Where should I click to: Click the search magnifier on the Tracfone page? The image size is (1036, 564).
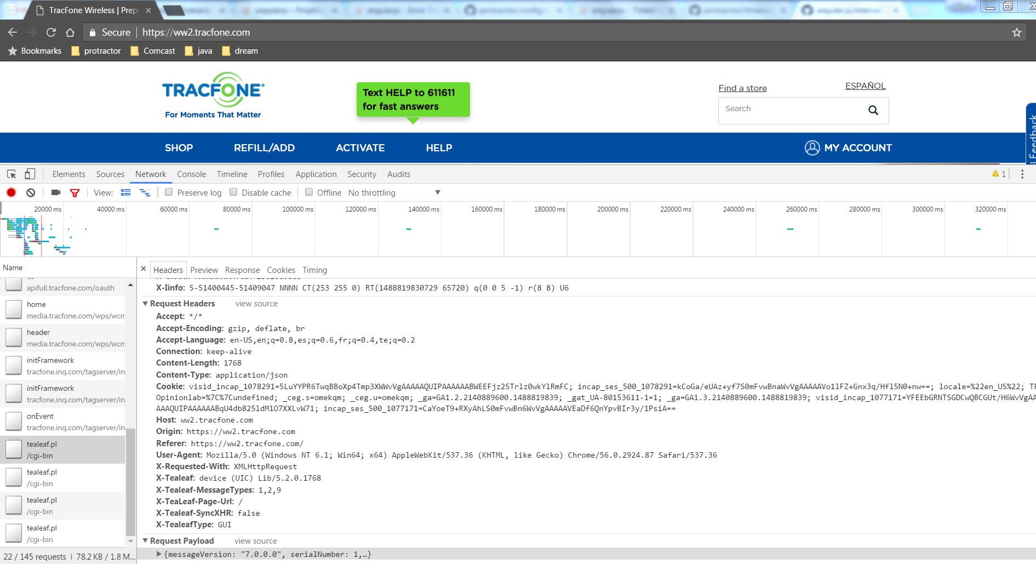pyautogui.click(x=873, y=110)
